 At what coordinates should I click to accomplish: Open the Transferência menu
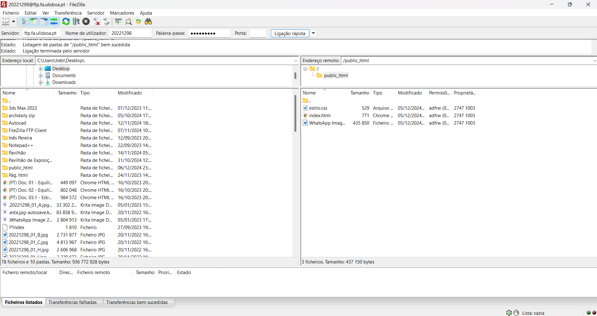tap(68, 13)
